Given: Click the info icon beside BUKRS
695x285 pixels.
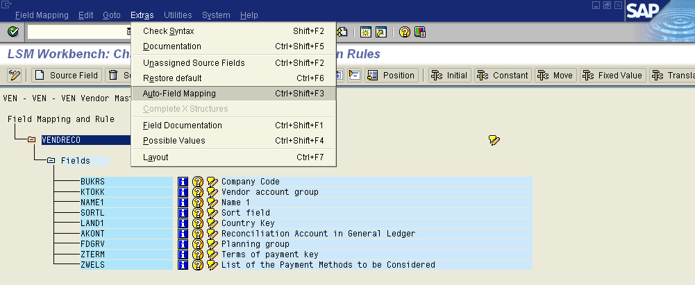Looking at the screenshot, I should (183, 182).
